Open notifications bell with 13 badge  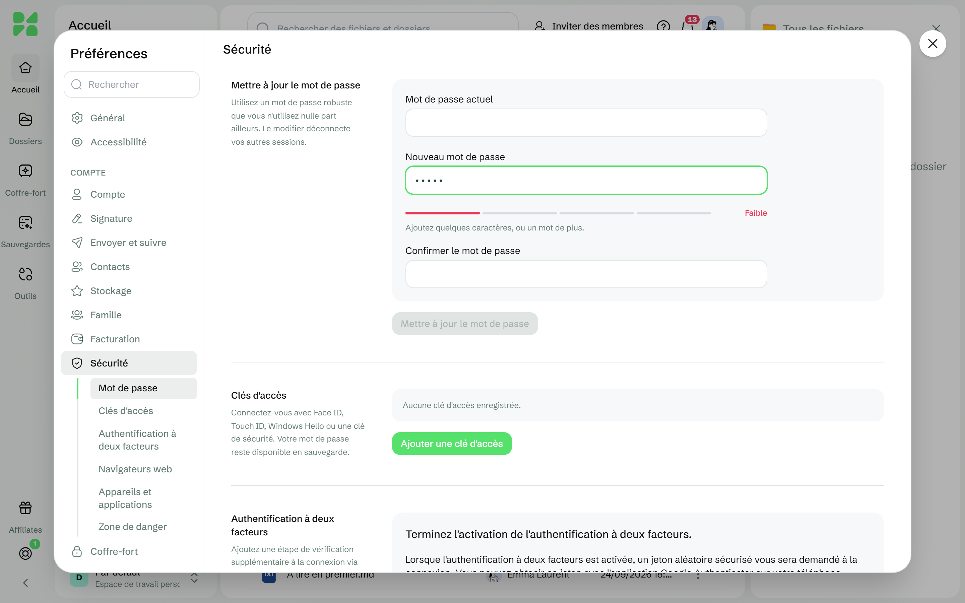point(688,26)
